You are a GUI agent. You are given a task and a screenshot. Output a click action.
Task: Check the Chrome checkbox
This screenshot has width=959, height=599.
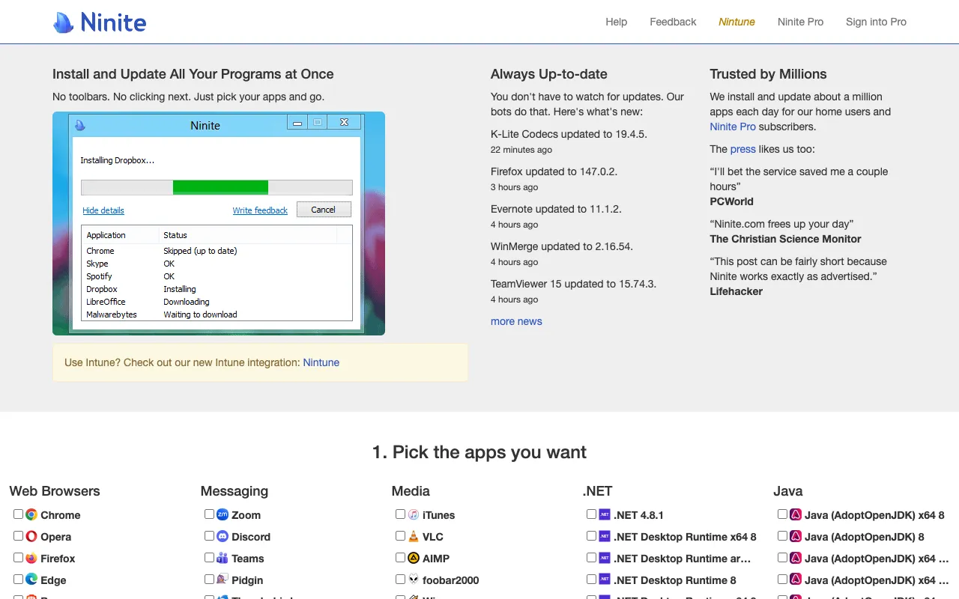tap(19, 514)
